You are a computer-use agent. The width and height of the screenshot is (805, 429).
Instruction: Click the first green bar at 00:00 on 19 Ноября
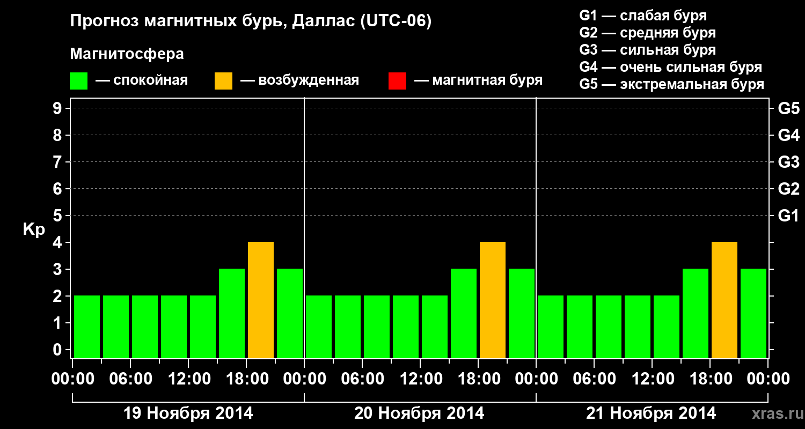pos(87,327)
